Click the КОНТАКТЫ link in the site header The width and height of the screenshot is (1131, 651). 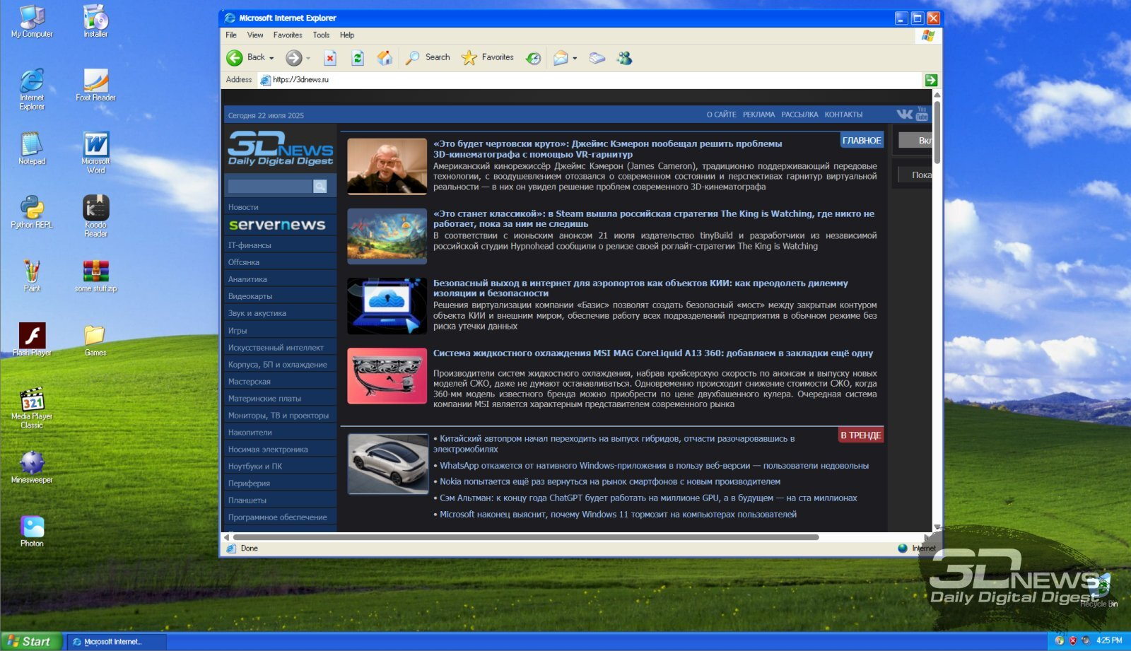click(843, 115)
